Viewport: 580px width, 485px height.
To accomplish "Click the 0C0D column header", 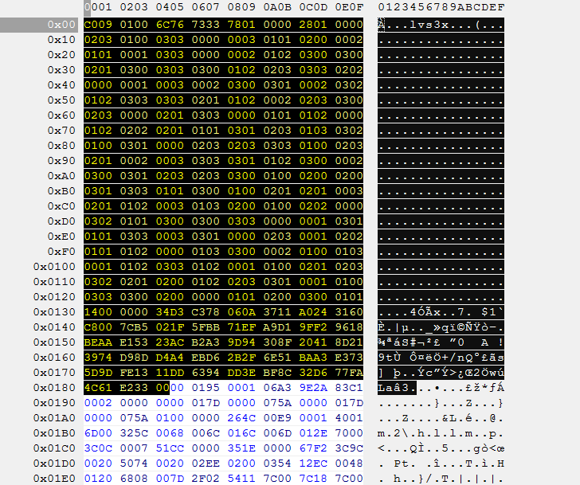I will (x=313, y=7).
